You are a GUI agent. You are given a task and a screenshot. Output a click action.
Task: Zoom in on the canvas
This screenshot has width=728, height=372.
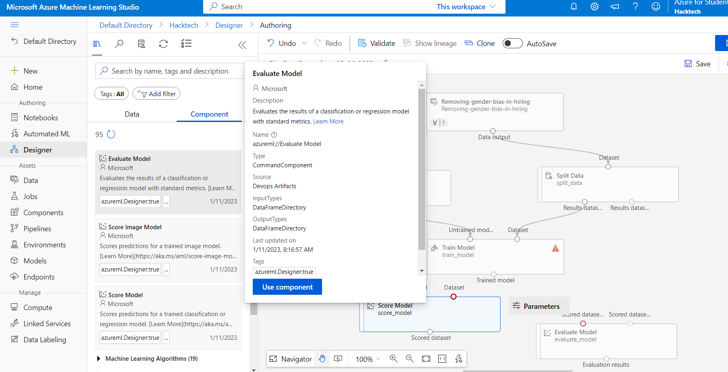pos(394,359)
